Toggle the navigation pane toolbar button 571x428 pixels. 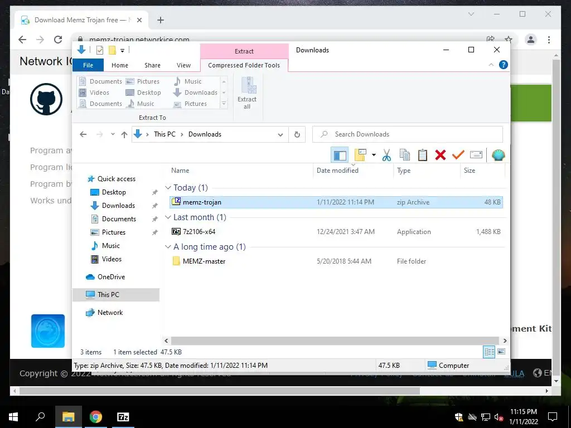[340, 155]
